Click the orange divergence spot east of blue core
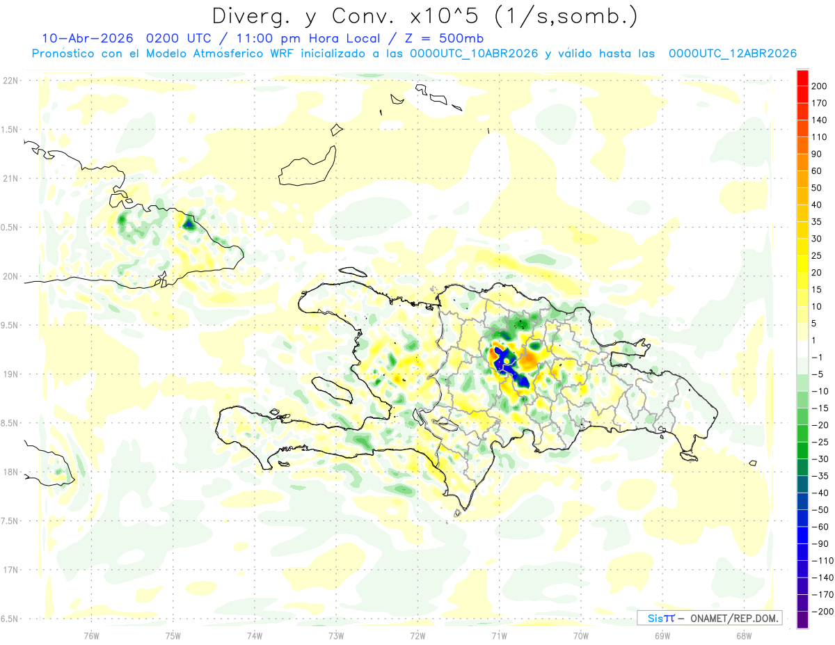The image size is (835, 645). point(531,359)
